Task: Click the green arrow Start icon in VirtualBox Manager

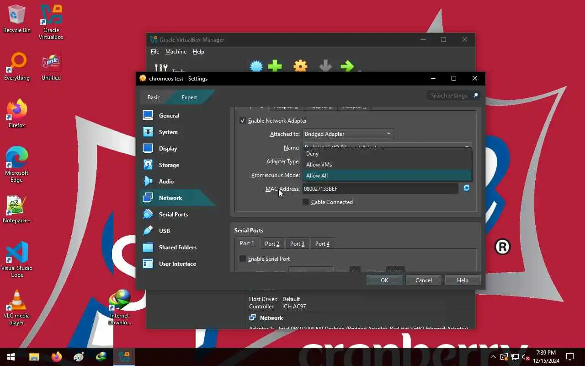Action: tap(347, 67)
